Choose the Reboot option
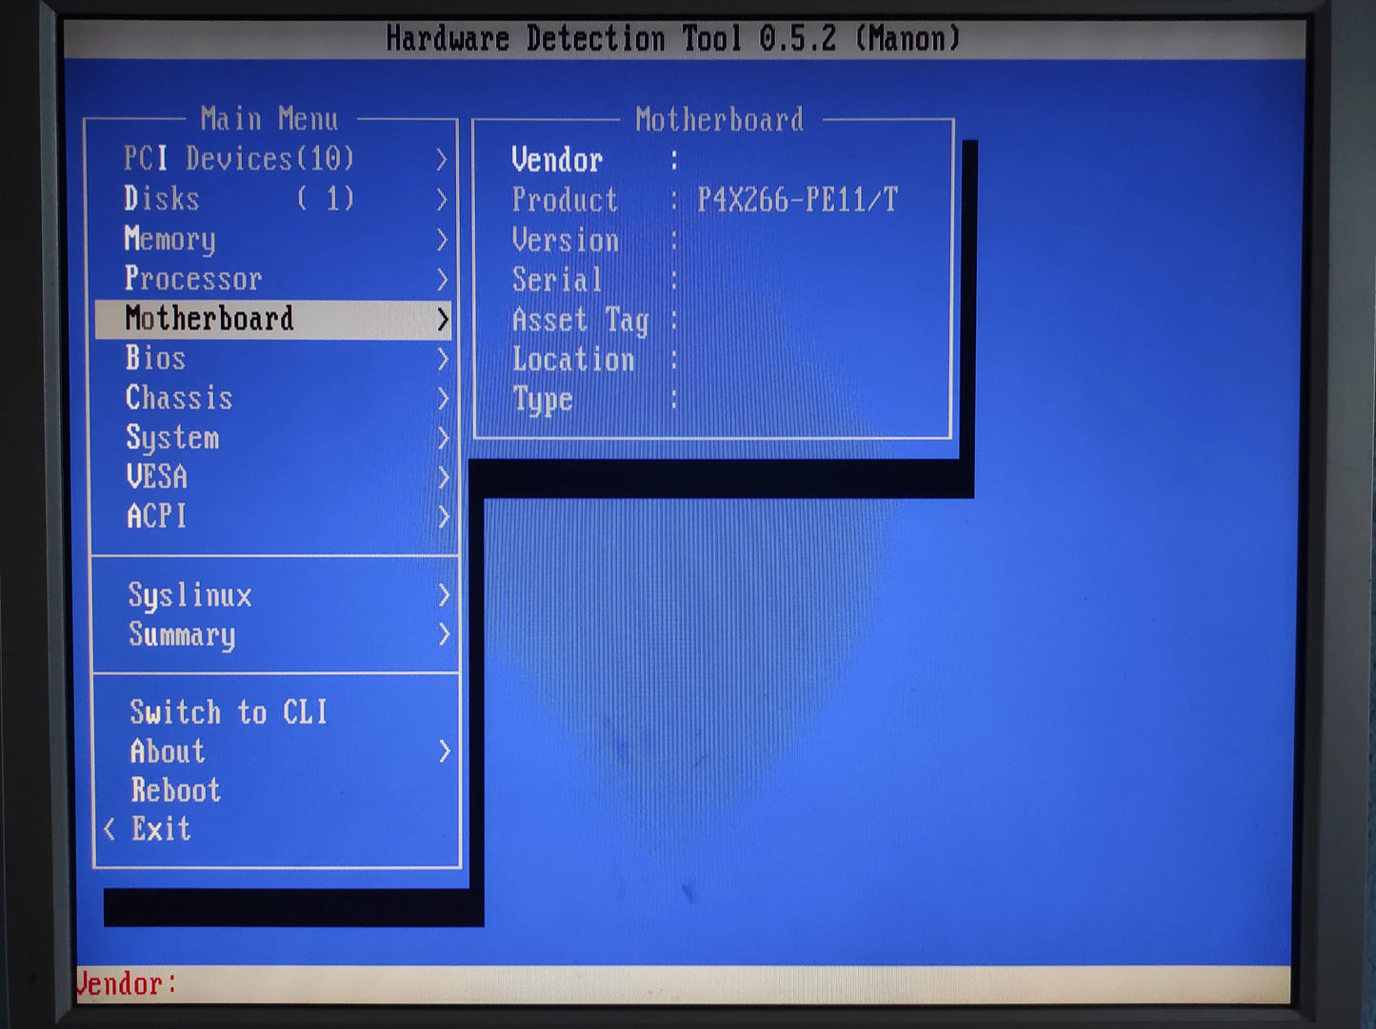The image size is (1376, 1029). 176,790
